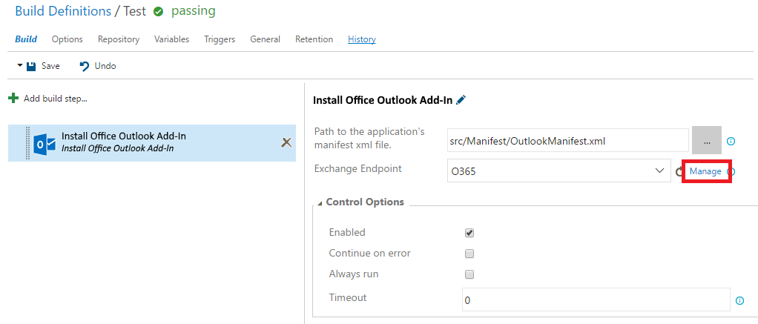Open the Manage endpoints link
The image size is (758, 324).
point(705,171)
